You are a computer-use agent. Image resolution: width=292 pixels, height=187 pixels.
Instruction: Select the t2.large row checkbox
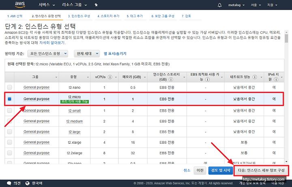9,132
